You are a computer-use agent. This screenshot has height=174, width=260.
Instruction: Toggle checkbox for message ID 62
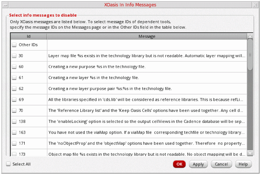(x=14, y=89)
